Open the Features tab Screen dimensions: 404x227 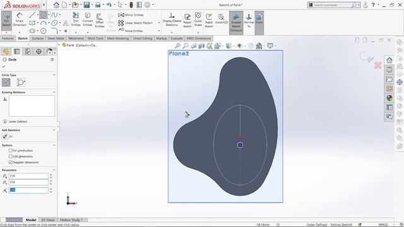coord(8,38)
